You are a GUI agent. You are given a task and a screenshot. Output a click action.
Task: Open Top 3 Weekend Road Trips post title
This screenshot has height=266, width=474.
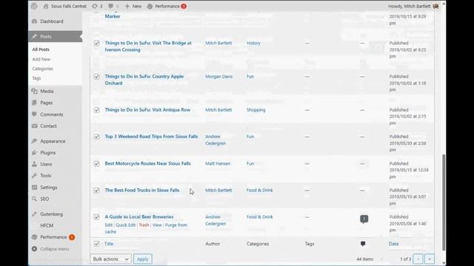click(x=151, y=137)
